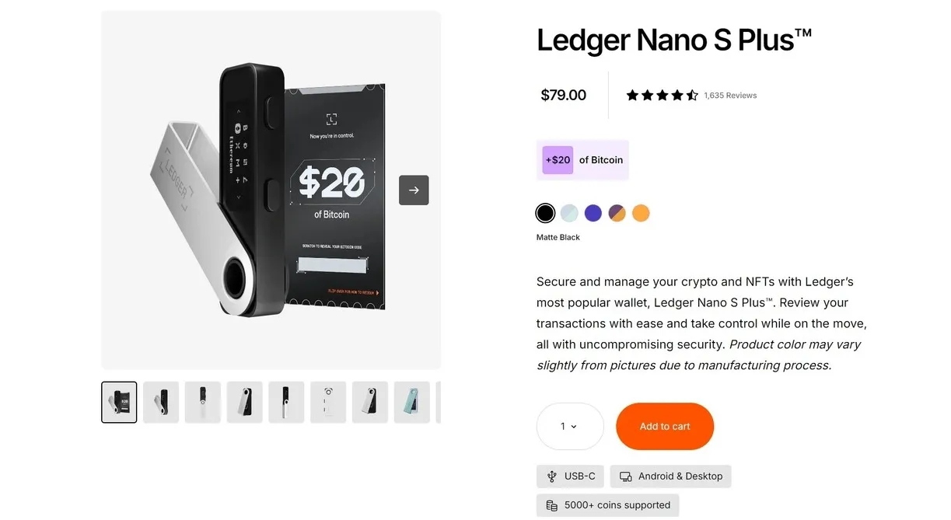Click the USB-C connector icon
The height and width of the screenshot is (520, 951).
(x=552, y=476)
